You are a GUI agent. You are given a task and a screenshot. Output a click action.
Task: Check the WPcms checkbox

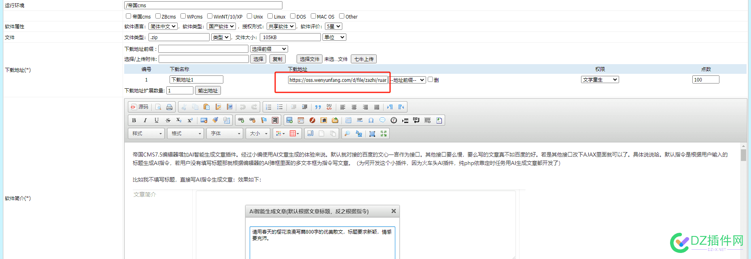tap(183, 16)
